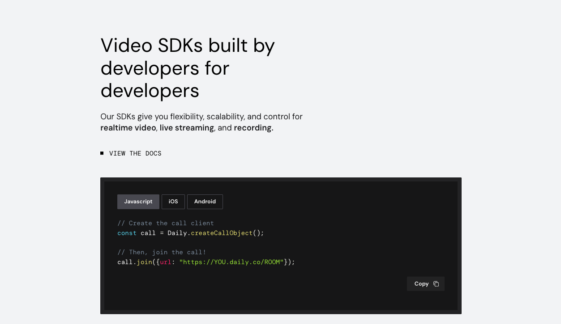Click the bold text 'realtime video'
561x324 pixels.
tap(128, 128)
